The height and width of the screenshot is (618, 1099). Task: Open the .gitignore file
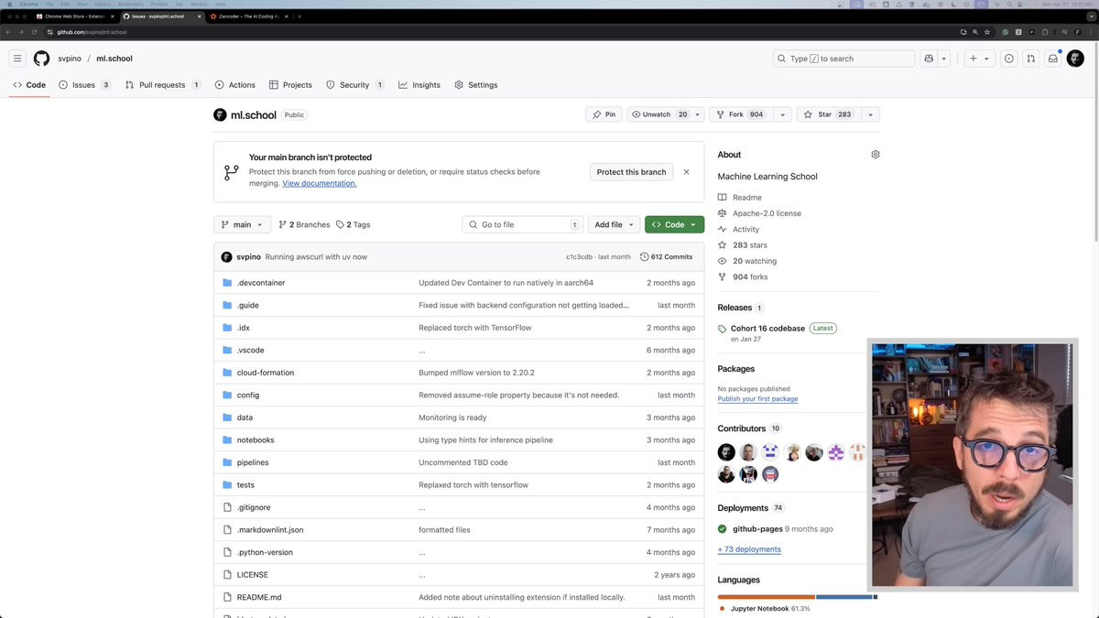(254, 507)
